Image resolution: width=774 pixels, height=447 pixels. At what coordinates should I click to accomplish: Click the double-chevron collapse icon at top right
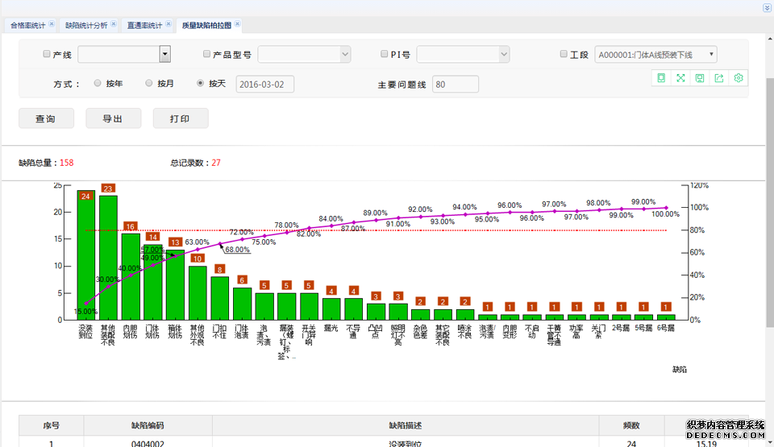pos(766,7)
